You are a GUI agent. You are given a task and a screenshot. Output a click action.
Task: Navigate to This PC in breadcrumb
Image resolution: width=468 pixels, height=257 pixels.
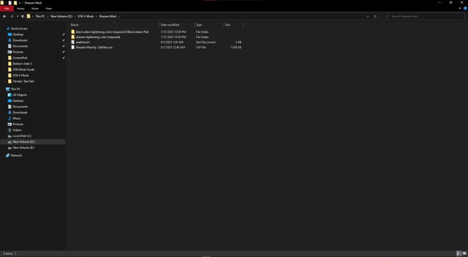(x=40, y=16)
